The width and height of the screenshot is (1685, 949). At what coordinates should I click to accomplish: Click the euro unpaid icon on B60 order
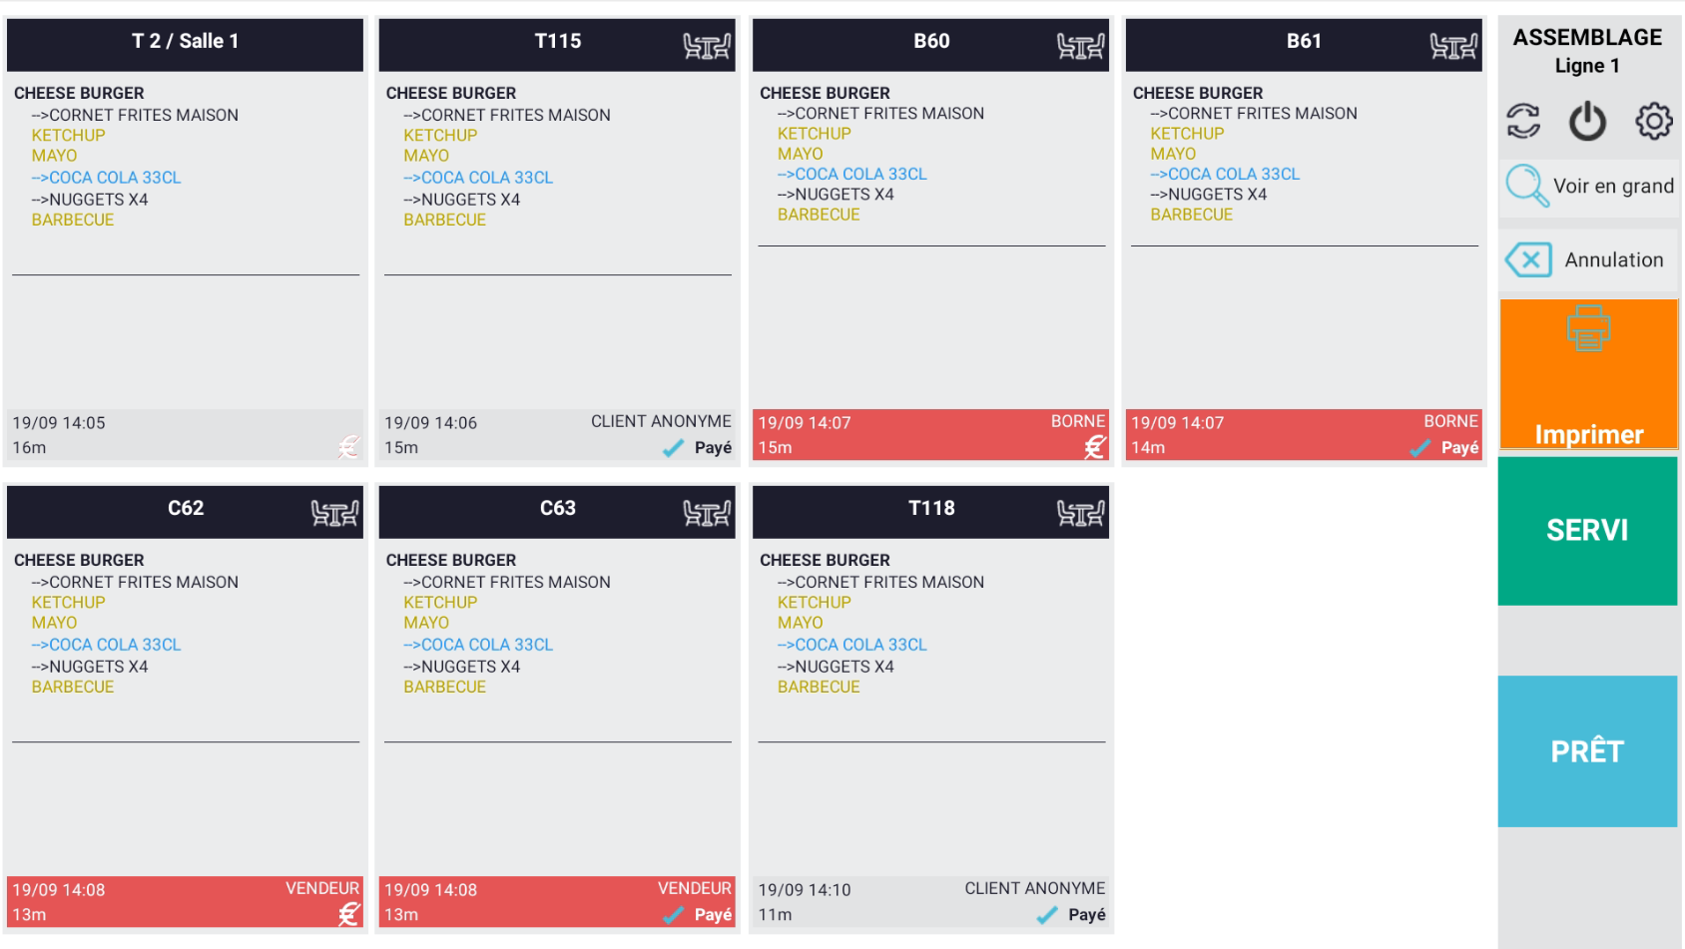(x=1095, y=447)
